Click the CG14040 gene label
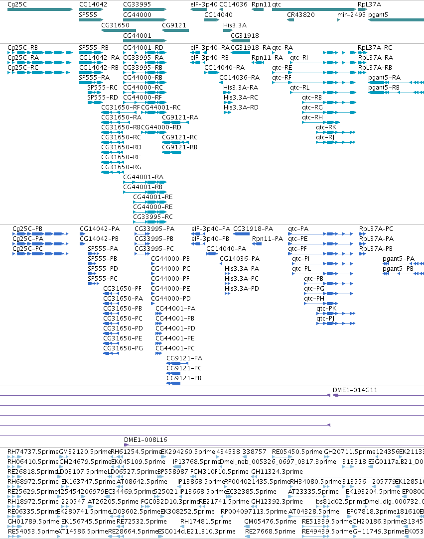The image size is (424, 539). [218, 15]
